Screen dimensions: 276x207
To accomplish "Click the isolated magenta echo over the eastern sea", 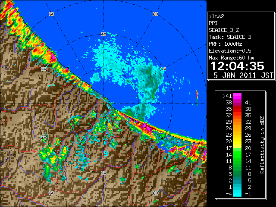I will pos(197,95).
